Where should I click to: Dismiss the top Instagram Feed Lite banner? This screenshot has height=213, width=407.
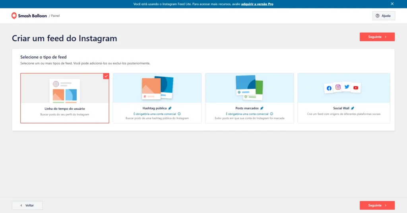pyautogui.click(x=392, y=4)
